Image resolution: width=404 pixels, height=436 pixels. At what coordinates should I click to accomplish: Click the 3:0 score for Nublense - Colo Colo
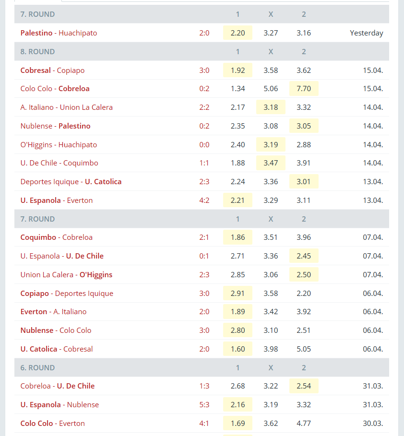(x=204, y=330)
